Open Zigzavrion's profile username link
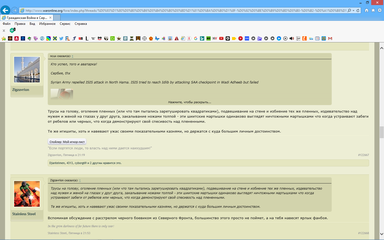 (21, 90)
